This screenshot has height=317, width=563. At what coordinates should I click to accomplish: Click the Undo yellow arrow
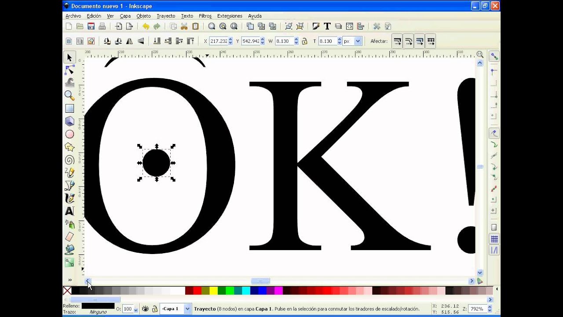click(x=146, y=26)
